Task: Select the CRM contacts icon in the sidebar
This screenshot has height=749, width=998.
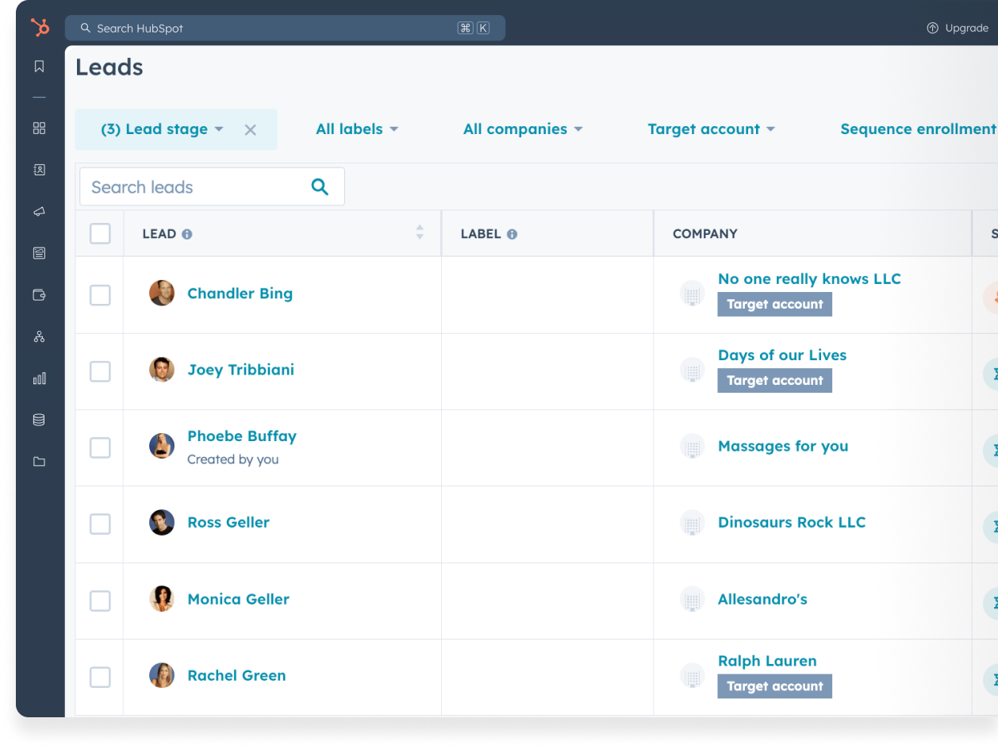Action: [39, 170]
